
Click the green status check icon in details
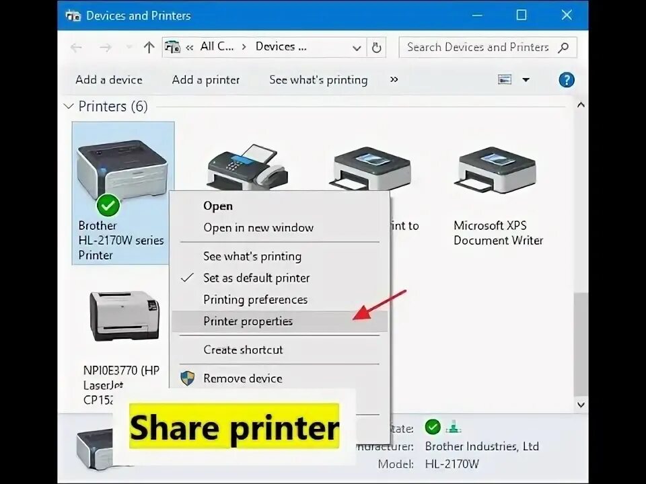(x=433, y=428)
